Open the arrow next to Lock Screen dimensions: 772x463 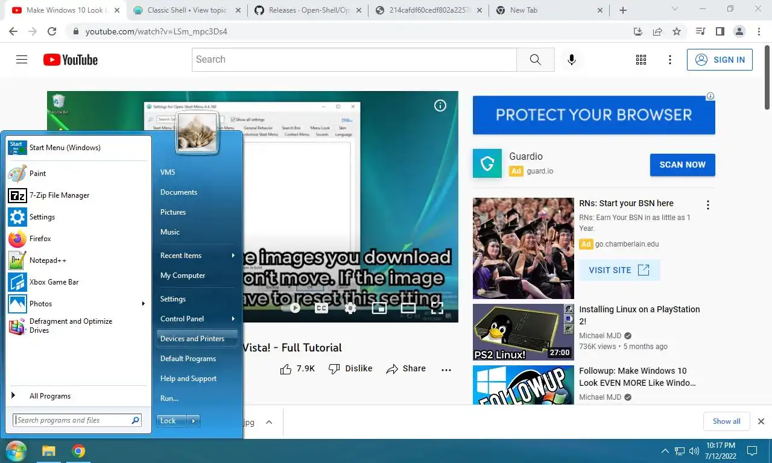coord(194,421)
